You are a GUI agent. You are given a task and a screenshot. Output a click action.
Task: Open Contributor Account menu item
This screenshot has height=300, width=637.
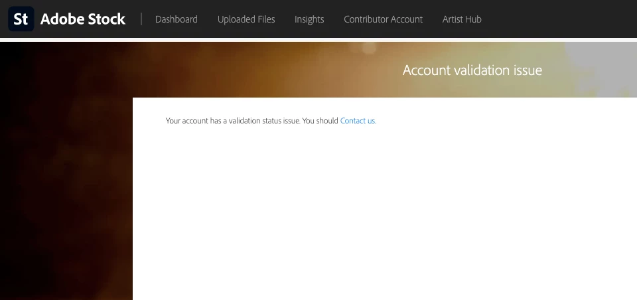click(383, 19)
